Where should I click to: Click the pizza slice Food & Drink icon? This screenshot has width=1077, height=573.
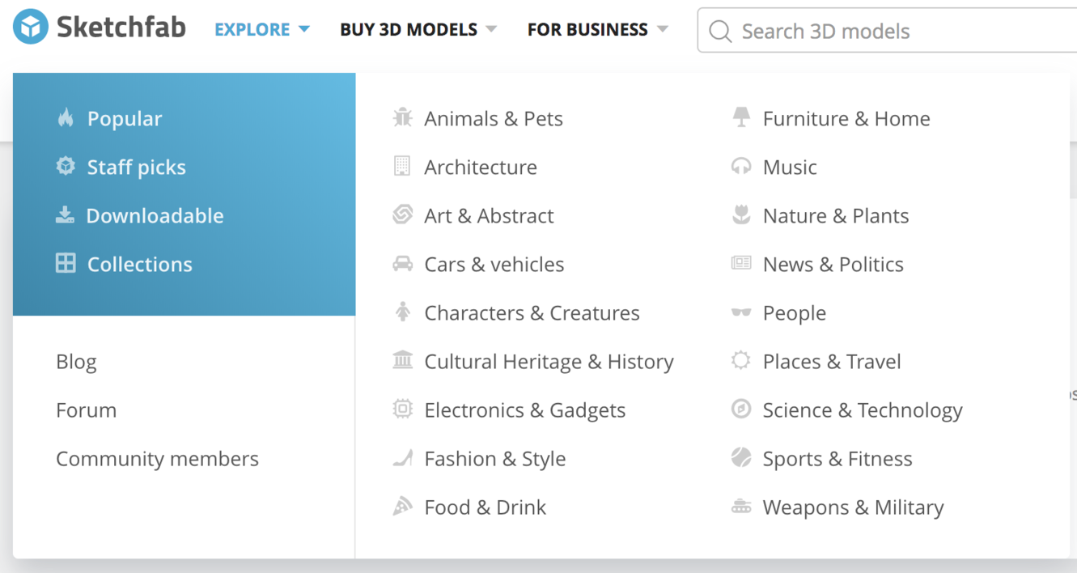402,507
